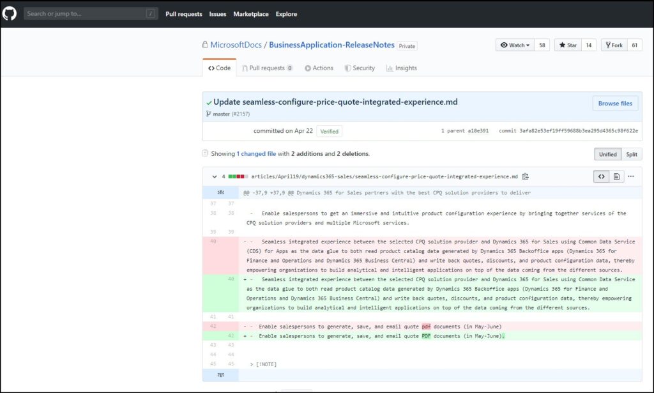Open the rich diff view
This screenshot has width=654, height=393.
[x=617, y=176]
